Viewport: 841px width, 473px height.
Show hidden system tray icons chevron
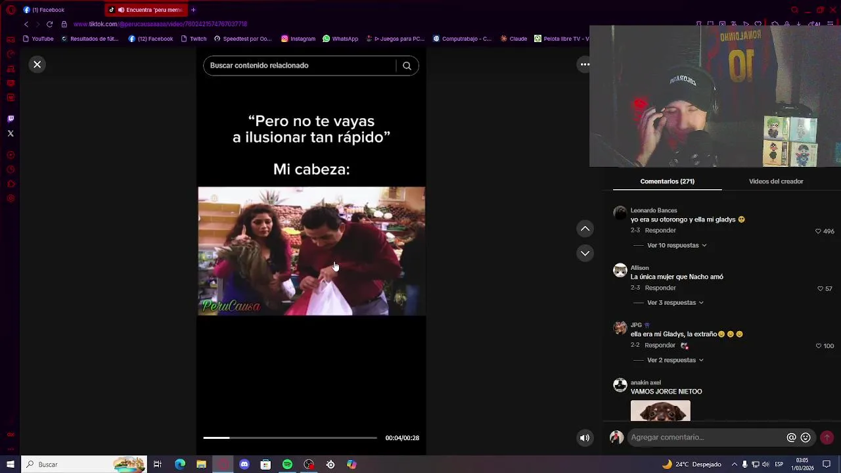click(734, 464)
